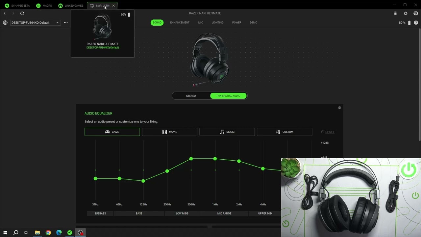Open the modules grid icon

[x=395, y=13]
